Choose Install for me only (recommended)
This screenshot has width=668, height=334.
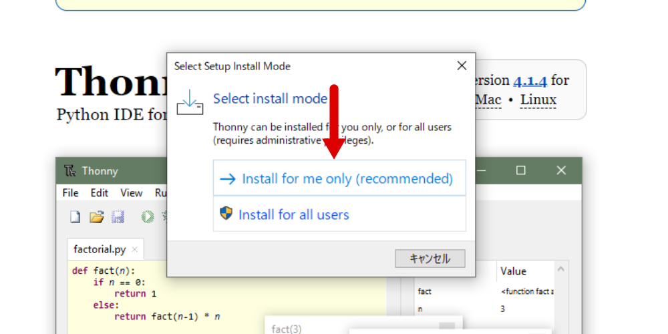(339, 178)
